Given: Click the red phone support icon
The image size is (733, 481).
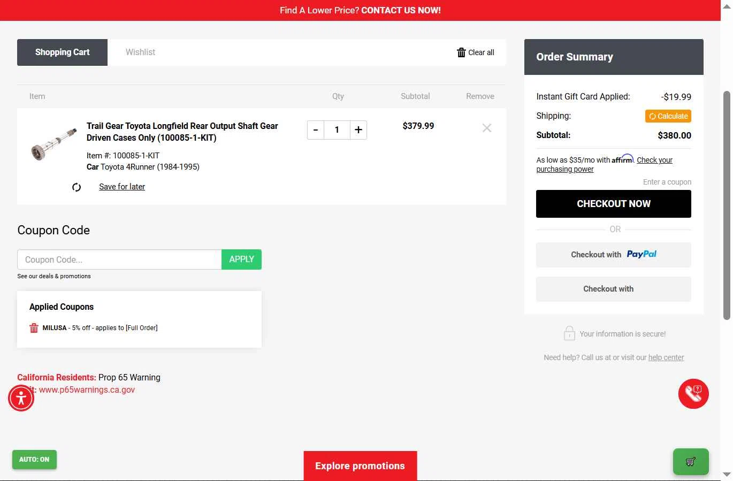Looking at the screenshot, I should pos(693,394).
